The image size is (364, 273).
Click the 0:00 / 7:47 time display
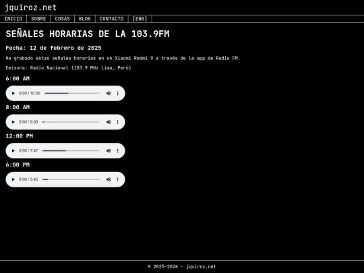click(28, 151)
